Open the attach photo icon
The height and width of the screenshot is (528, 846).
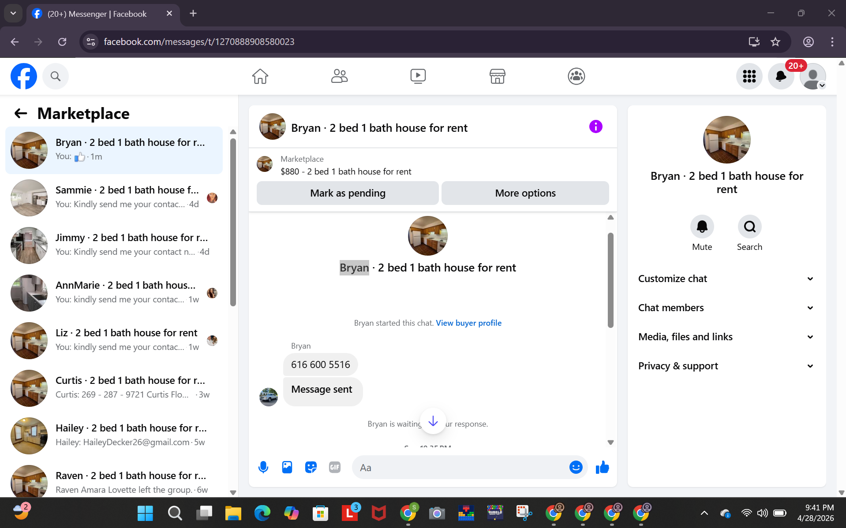click(287, 467)
